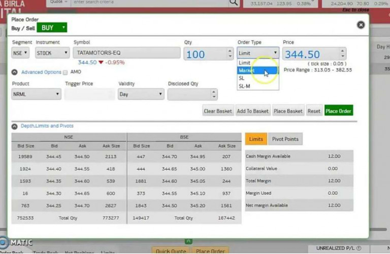Open the Buy/Sell dropdown
The width and height of the screenshot is (390, 254).
(x=52, y=27)
